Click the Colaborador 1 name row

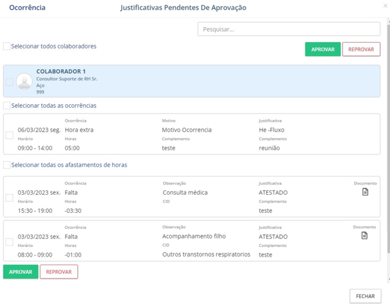click(x=61, y=72)
